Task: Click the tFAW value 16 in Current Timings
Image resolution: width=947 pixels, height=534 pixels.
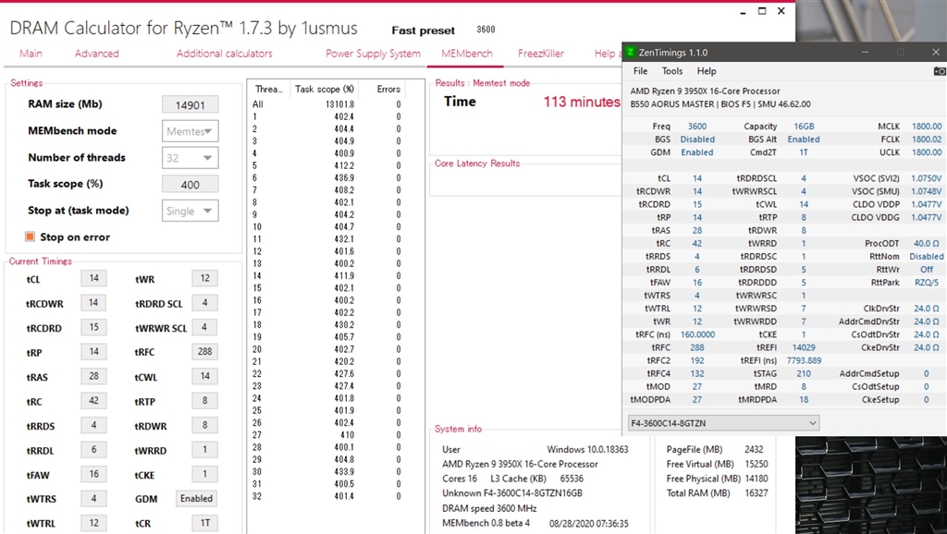Action: [x=93, y=474]
